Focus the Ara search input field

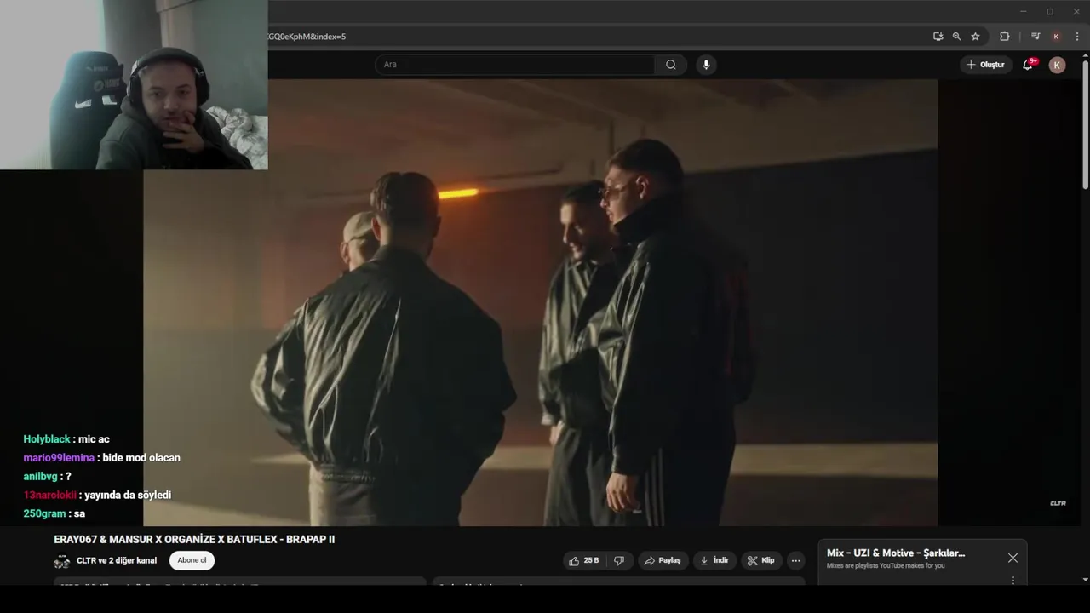(515, 65)
